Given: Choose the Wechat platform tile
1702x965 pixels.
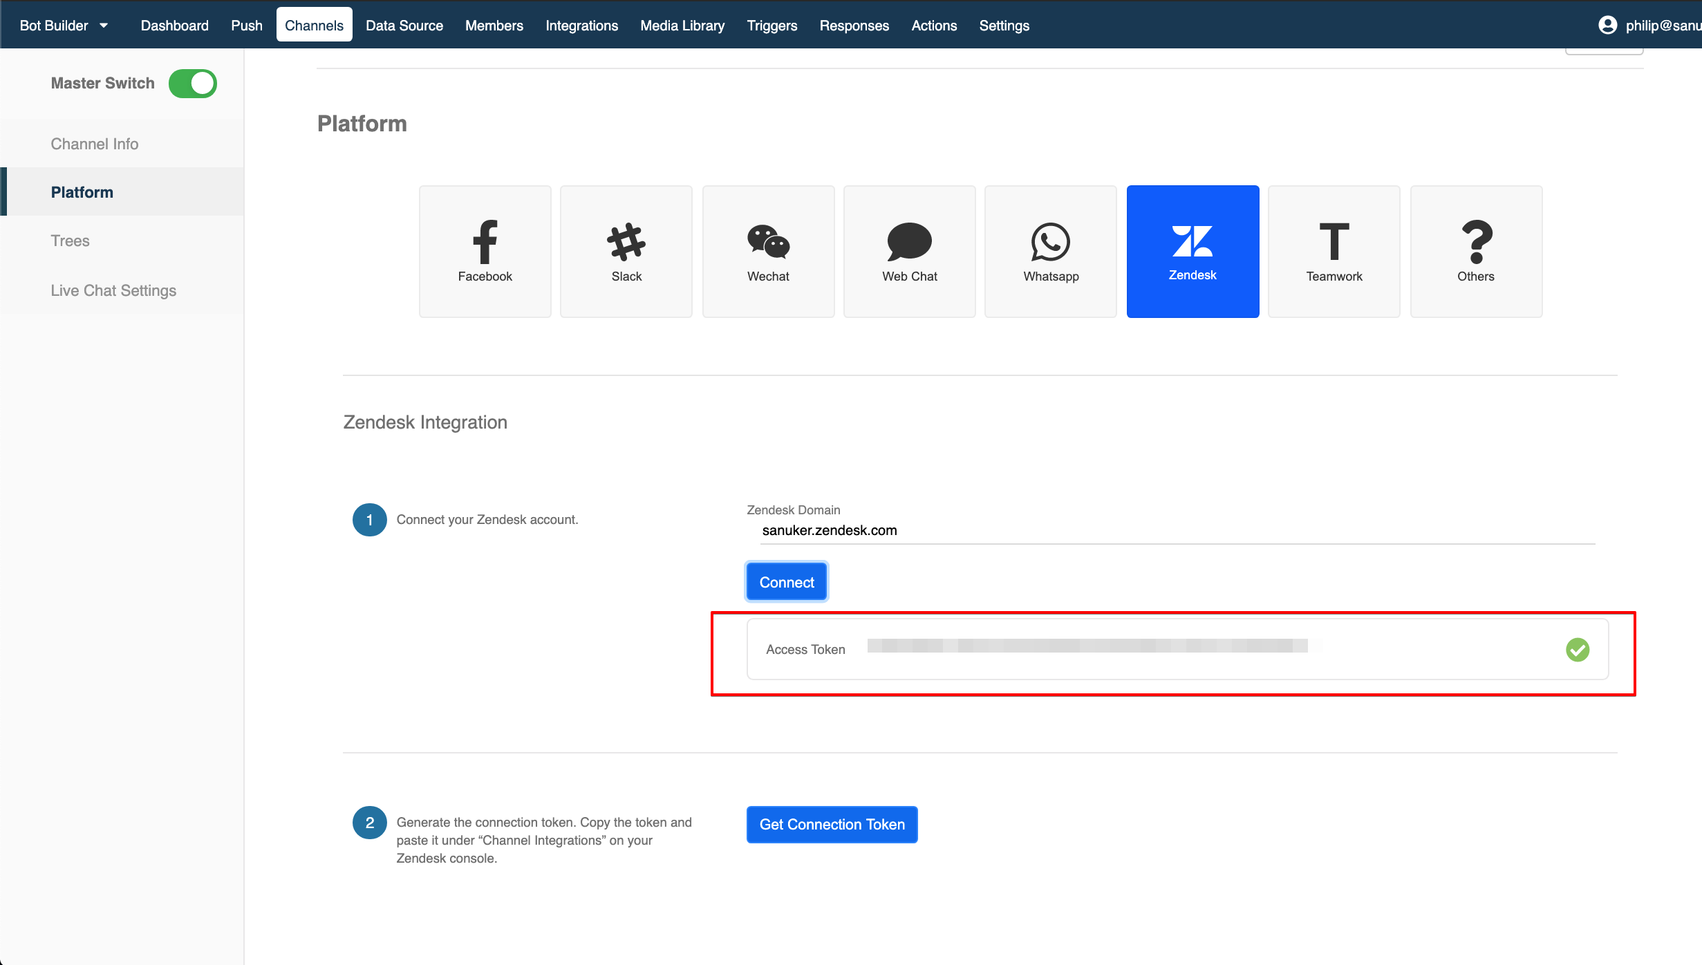Looking at the screenshot, I should (768, 252).
